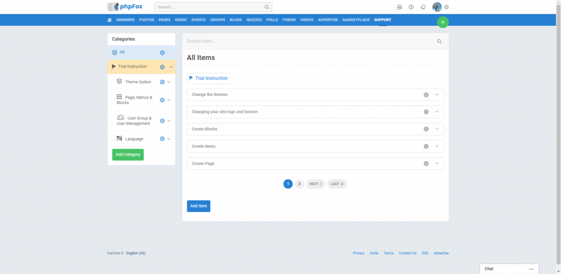The width and height of the screenshot is (561, 274).
Task: Click NEXT pagination button
Action: coord(316,184)
